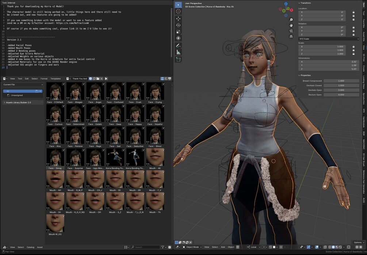Collapse the Properties panel
This screenshot has width=367, height=255.
click(305, 75)
